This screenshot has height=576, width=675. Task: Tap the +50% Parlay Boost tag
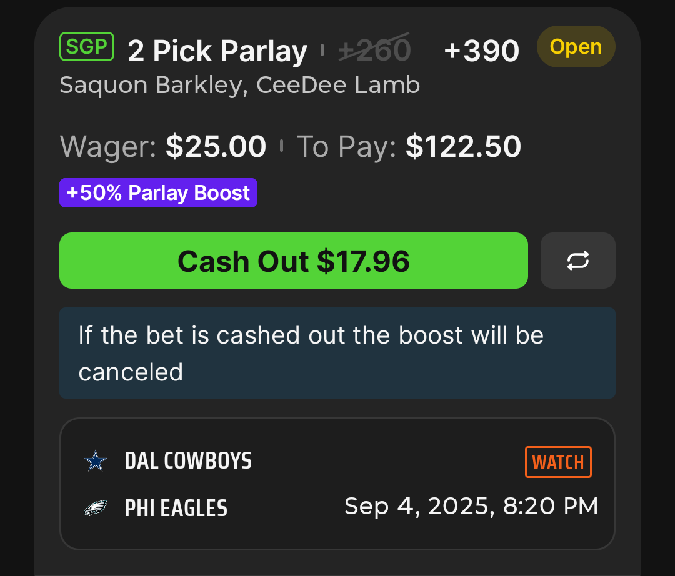coord(158,192)
